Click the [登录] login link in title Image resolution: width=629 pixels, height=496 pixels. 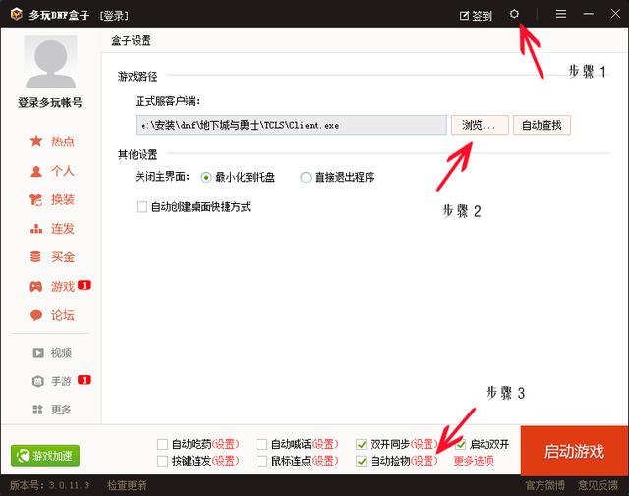114,16
